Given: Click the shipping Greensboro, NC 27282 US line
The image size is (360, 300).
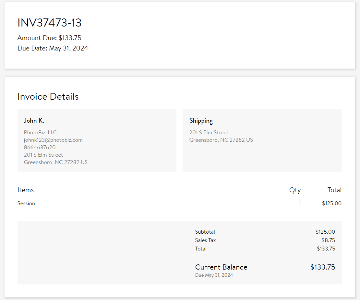Looking at the screenshot, I should [221, 140].
